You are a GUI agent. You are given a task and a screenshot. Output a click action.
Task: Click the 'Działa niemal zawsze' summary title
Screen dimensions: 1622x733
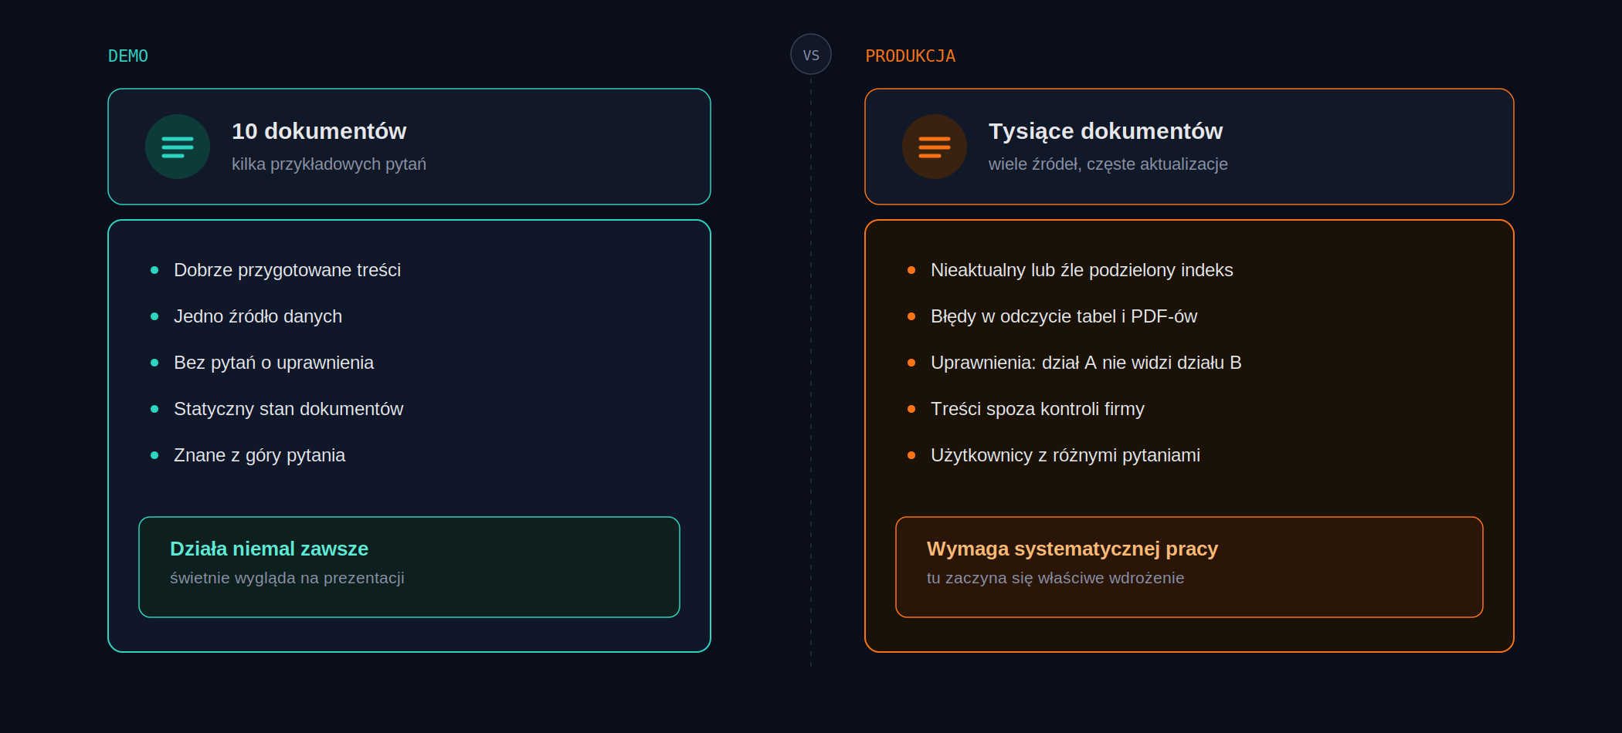tap(269, 549)
